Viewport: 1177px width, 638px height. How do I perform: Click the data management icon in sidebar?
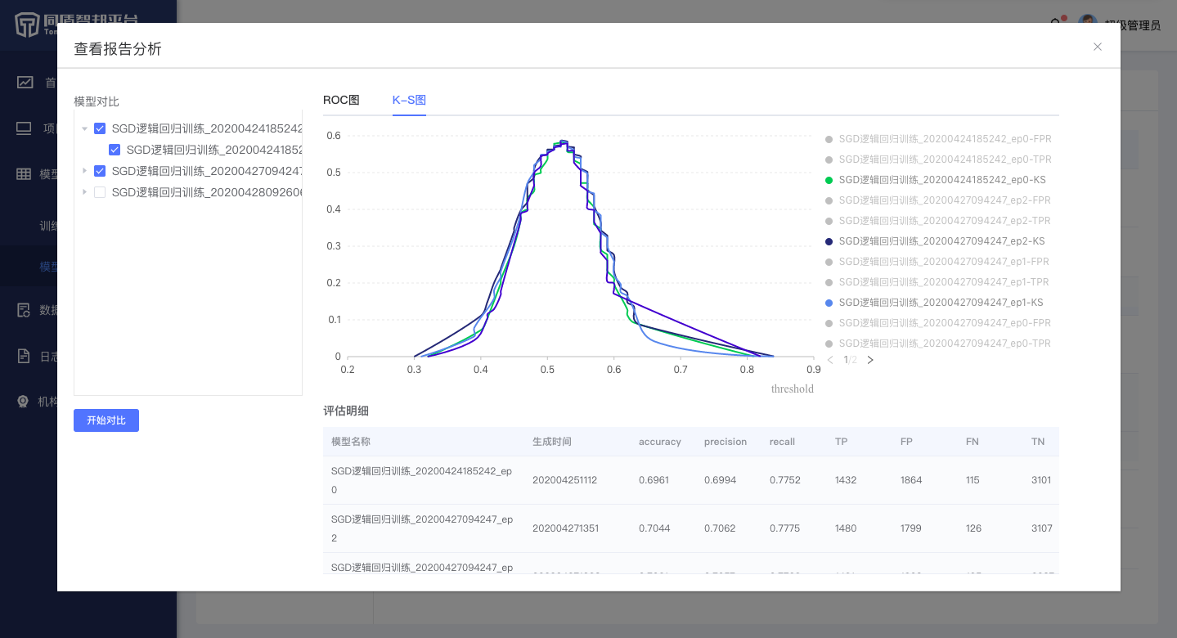[25, 310]
